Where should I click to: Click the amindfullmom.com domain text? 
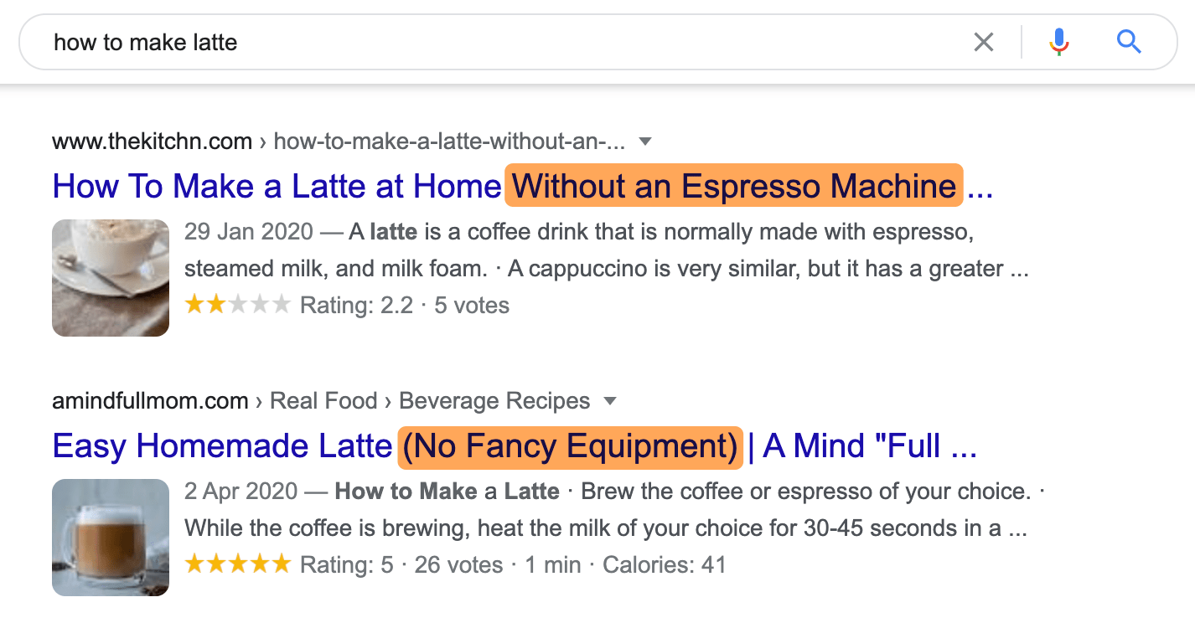(x=150, y=401)
